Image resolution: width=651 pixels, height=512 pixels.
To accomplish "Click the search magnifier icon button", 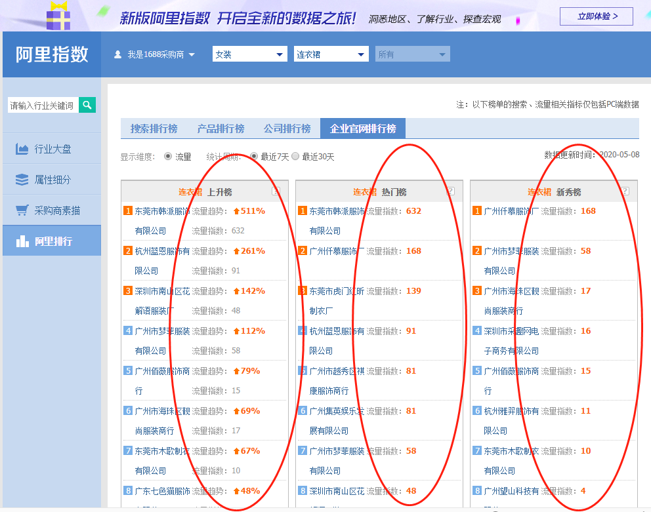I will [87, 105].
